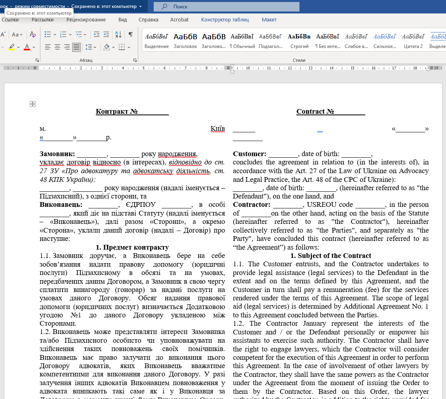Open the Рецензирование ribbon tab
Image resolution: width=446 pixels, height=399 pixels.
(86, 19)
